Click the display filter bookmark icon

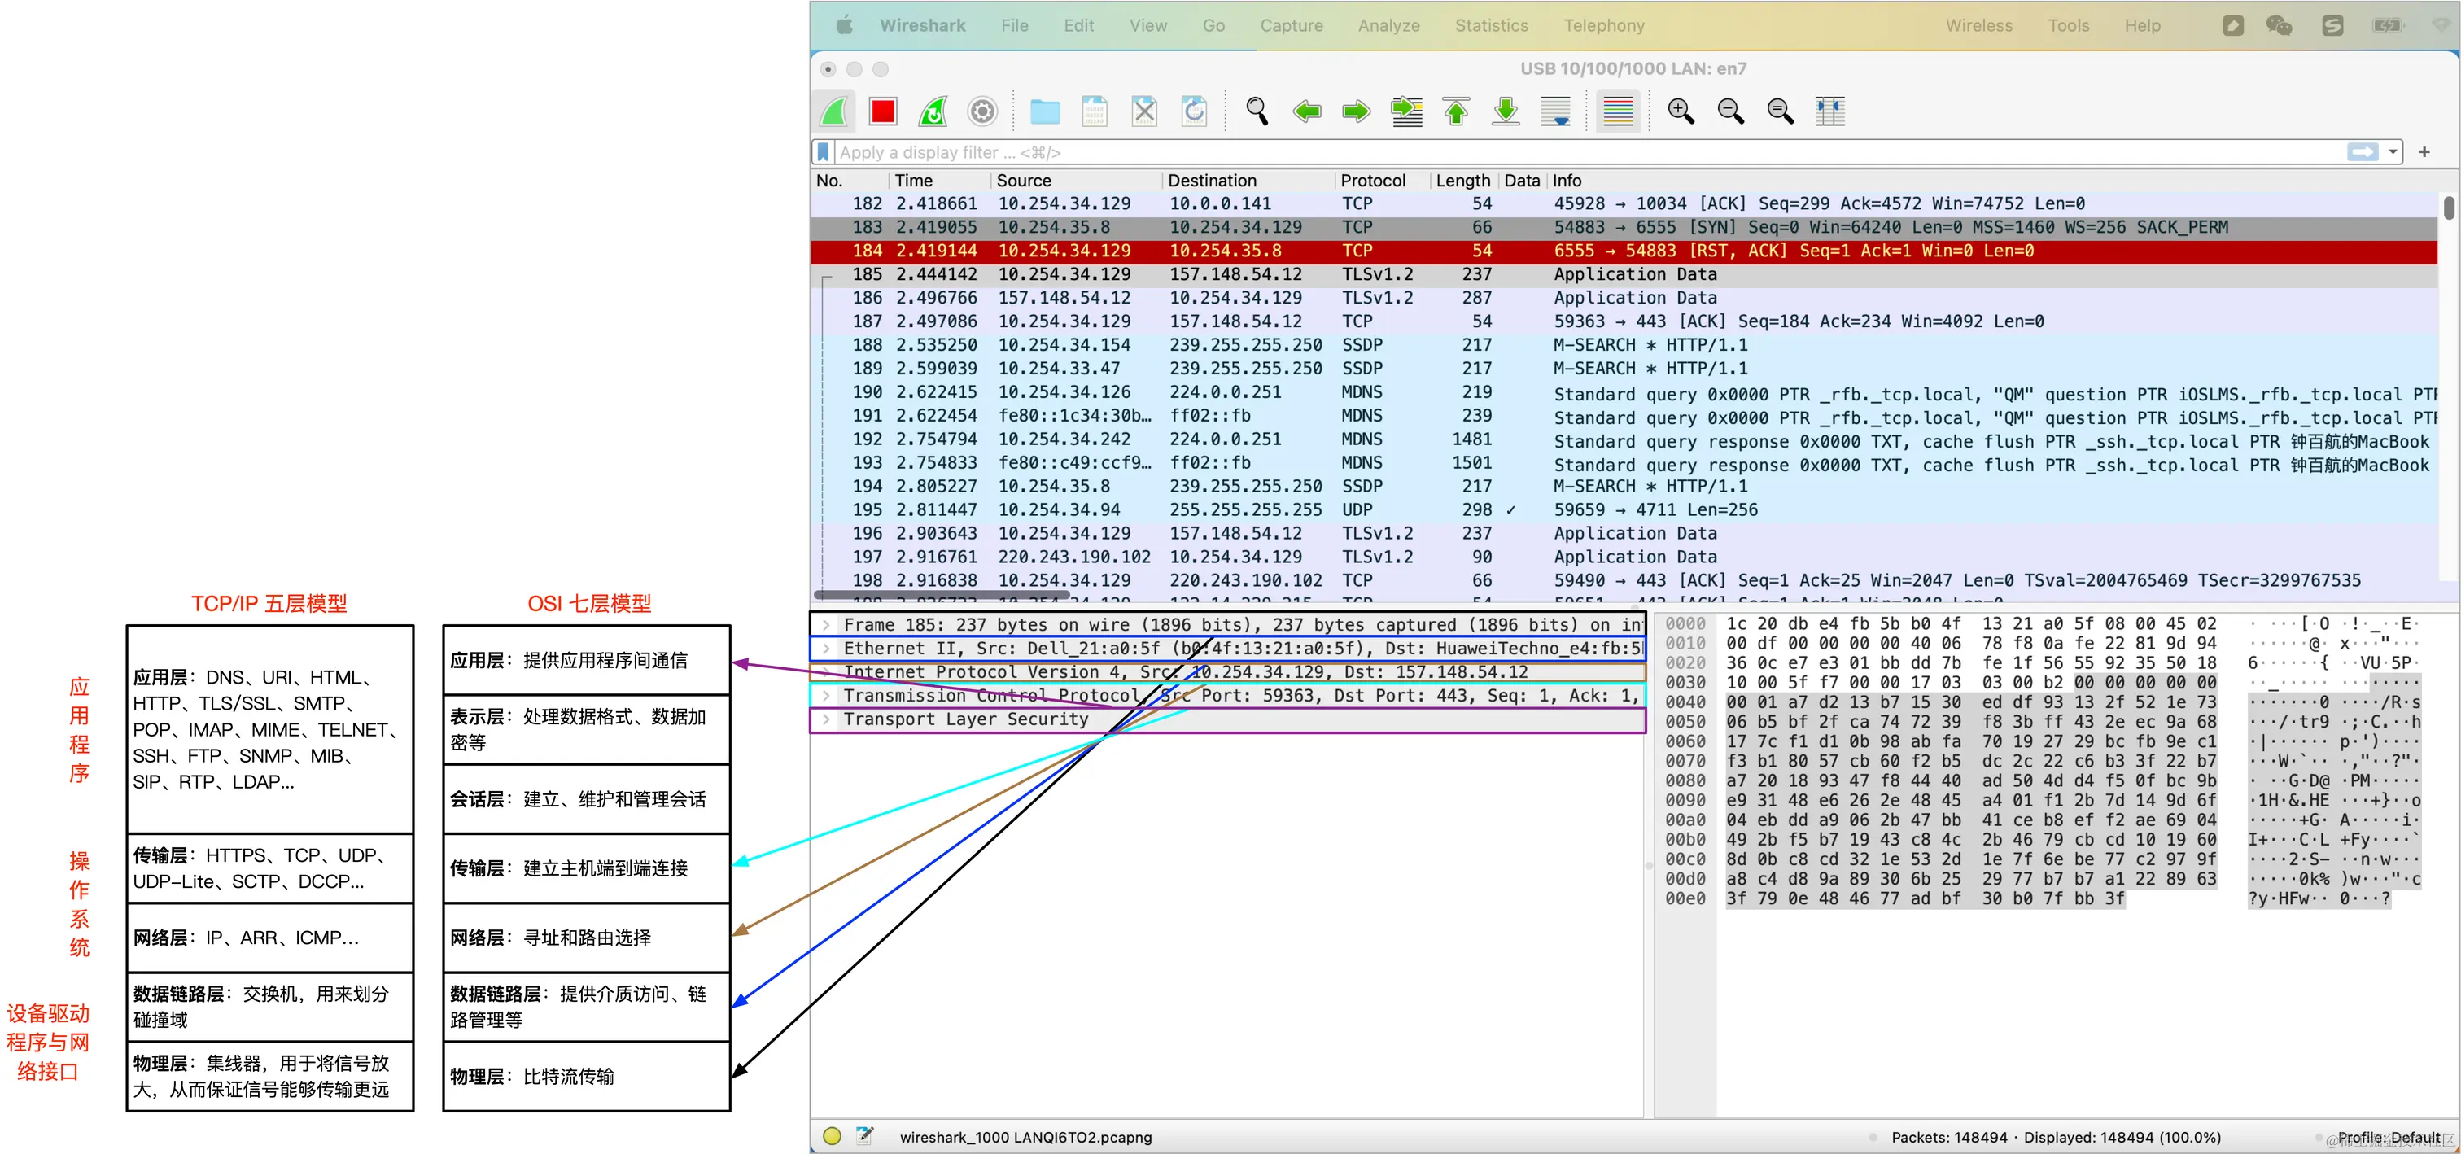click(x=823, y=153)
